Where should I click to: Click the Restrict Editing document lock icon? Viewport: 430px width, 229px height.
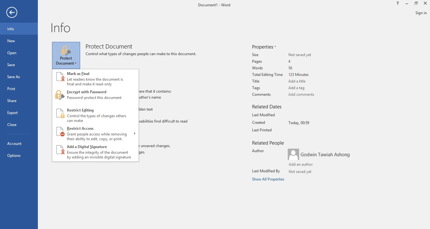point(60,113)
